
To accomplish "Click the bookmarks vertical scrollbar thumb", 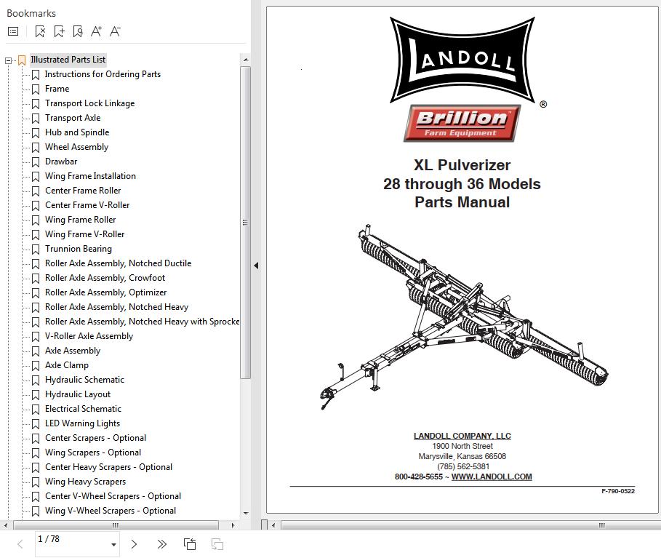I will click(x=245, y=223).
